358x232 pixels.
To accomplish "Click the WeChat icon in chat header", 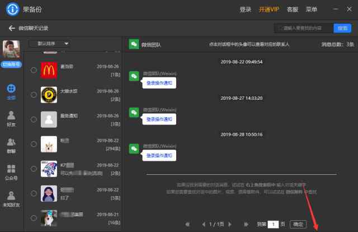I will pos(134,44).
